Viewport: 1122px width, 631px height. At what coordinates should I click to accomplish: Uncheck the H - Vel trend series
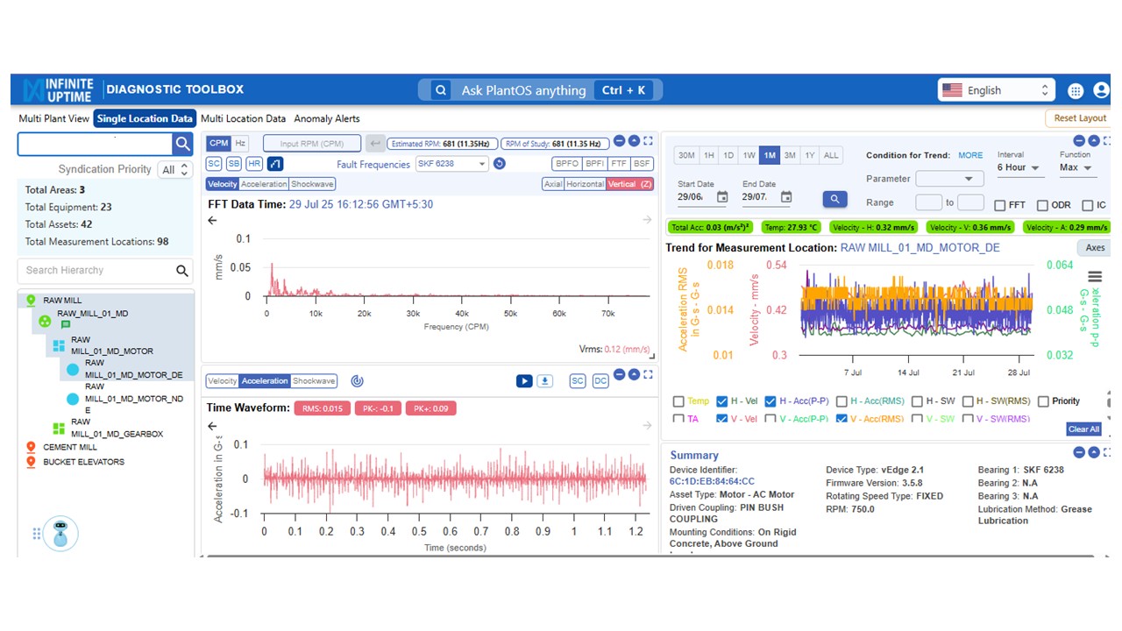coord(722,401)
